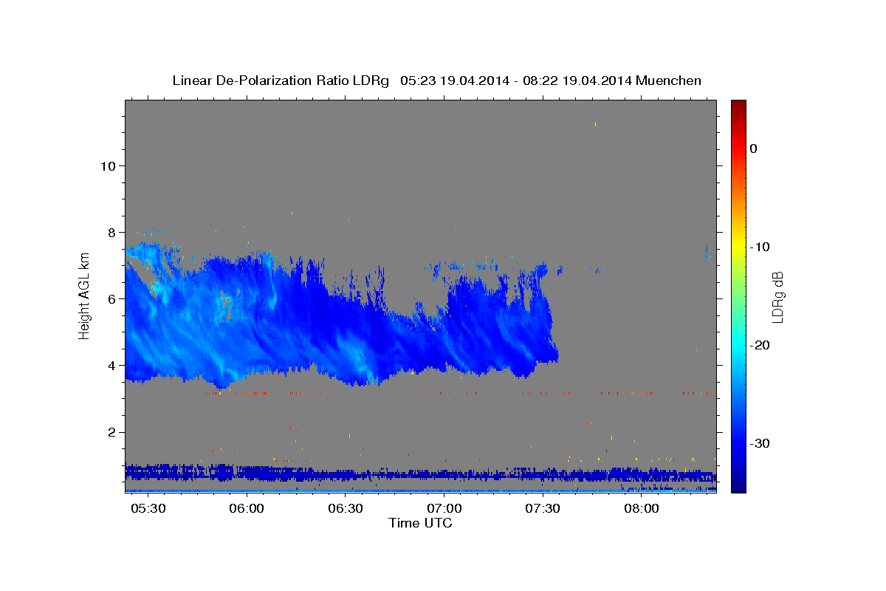This screenshot has width=886, height=591.
Task: Click the colorbar tick label '0'
Action: click(x=753, y=148)
